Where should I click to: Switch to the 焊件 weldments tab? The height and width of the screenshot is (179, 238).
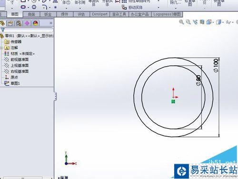(x=64, y=14)
